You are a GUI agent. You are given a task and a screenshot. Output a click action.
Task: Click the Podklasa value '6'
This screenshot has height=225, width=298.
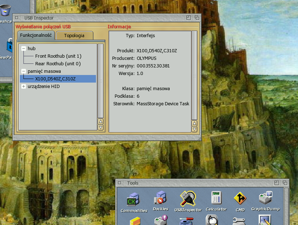tap(138, 96)
